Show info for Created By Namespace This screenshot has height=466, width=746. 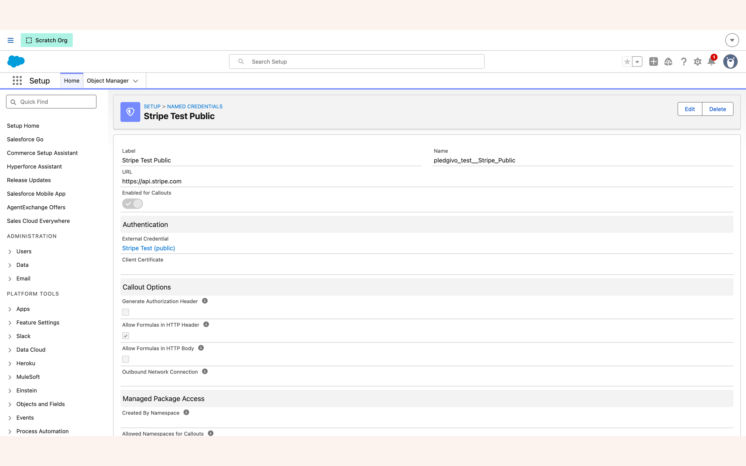186,412
